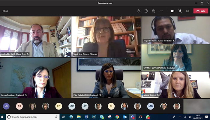Open Outlook from the taskbar
210x120 pixels.
(x=125, y=117)
